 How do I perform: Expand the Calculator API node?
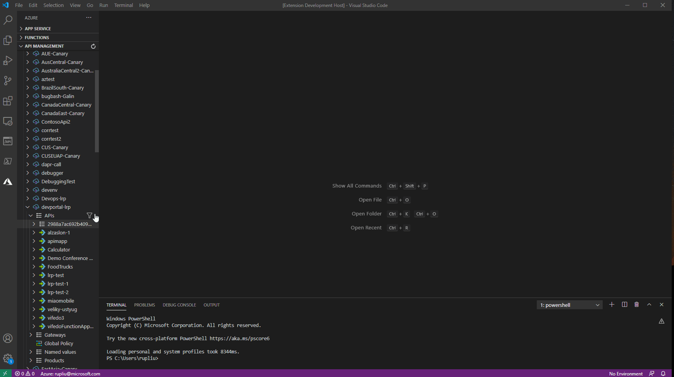click(34, 250)
